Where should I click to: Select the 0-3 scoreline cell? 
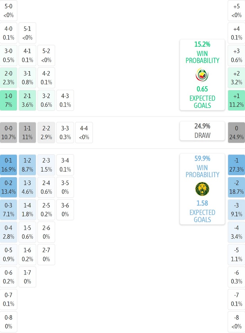click(9, 210)
